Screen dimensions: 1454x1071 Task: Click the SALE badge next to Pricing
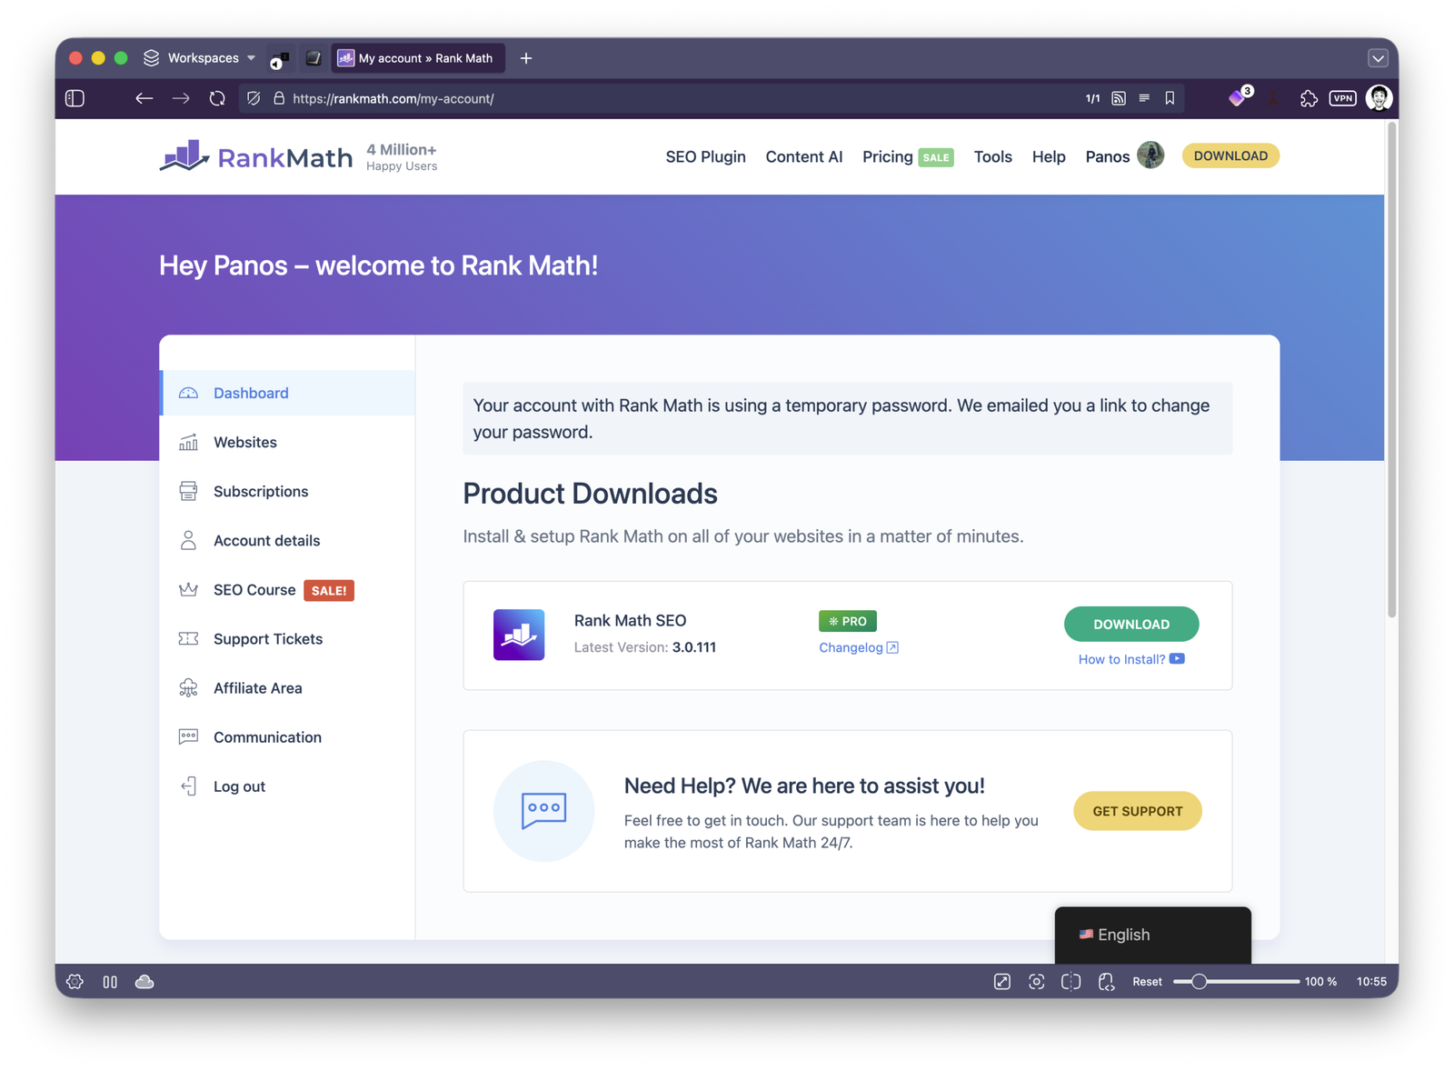coord(936,157)
